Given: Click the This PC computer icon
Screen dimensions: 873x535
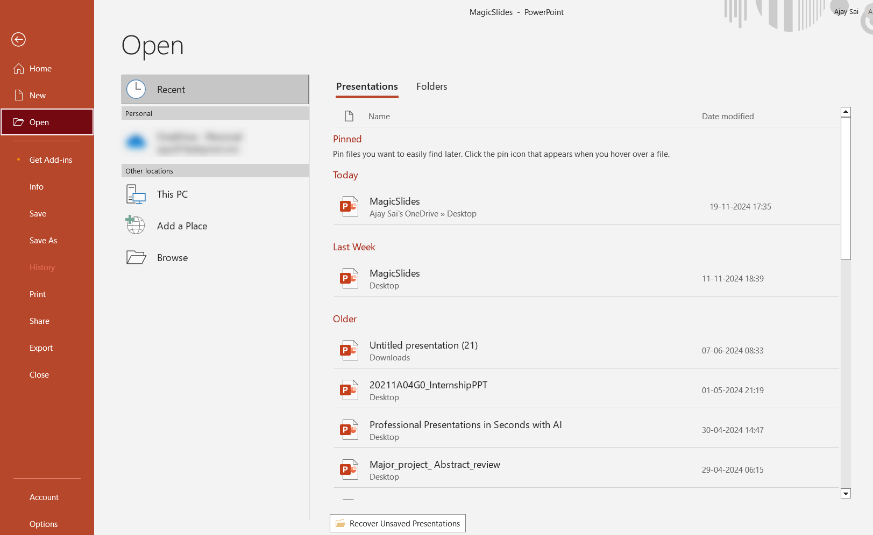Looking at the screenshot, I should (x=136, y=194).
